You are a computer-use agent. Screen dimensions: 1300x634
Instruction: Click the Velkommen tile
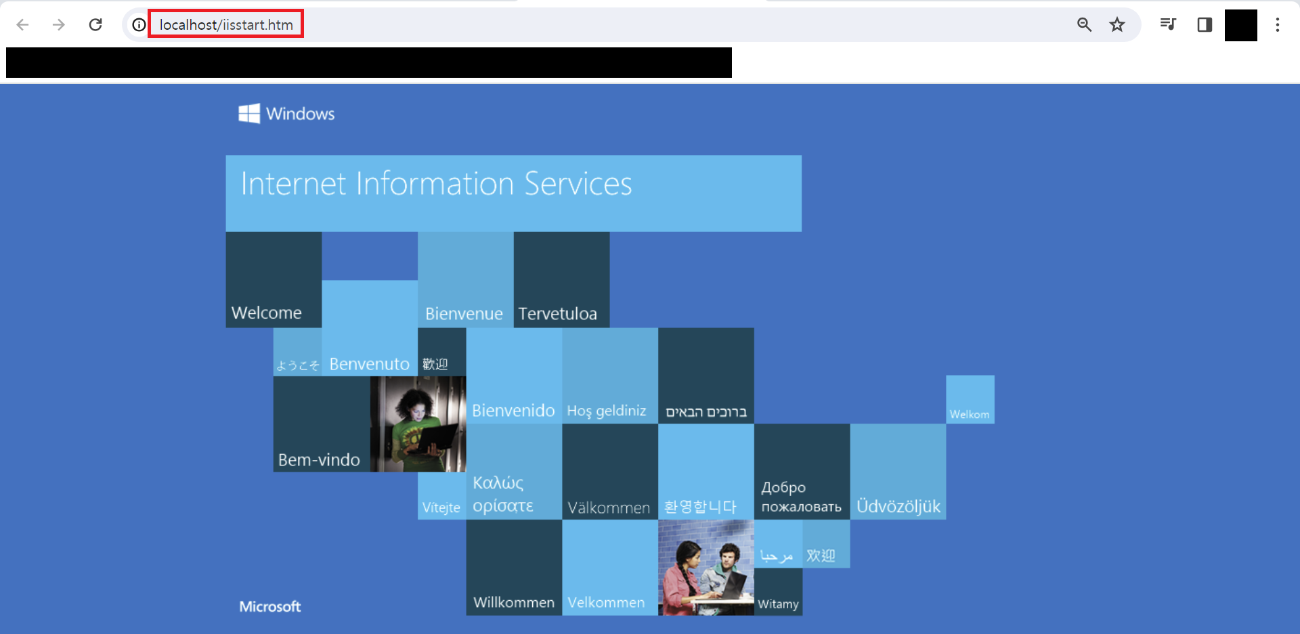pyautogui.click(x=610, y=568)
